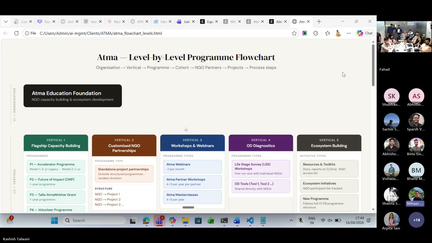Switch to the Expe browser tab

point(210,21)
